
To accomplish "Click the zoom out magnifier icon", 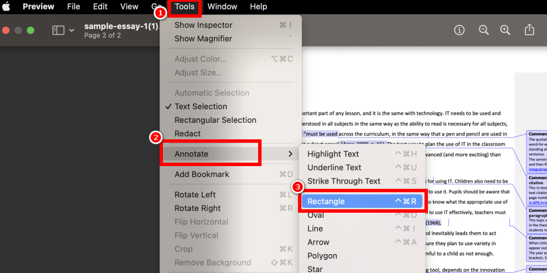I will [484, 30].
